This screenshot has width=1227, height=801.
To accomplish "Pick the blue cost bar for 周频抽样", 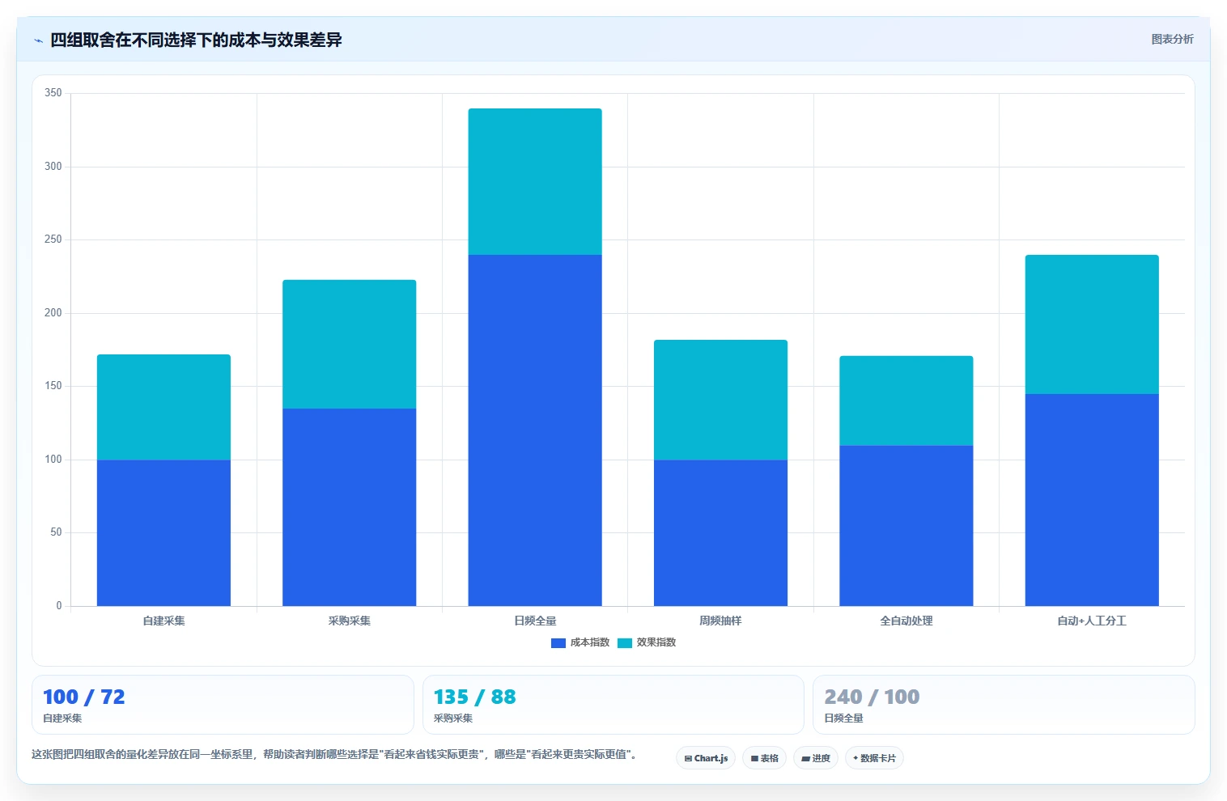I will [x=720, y=532].
